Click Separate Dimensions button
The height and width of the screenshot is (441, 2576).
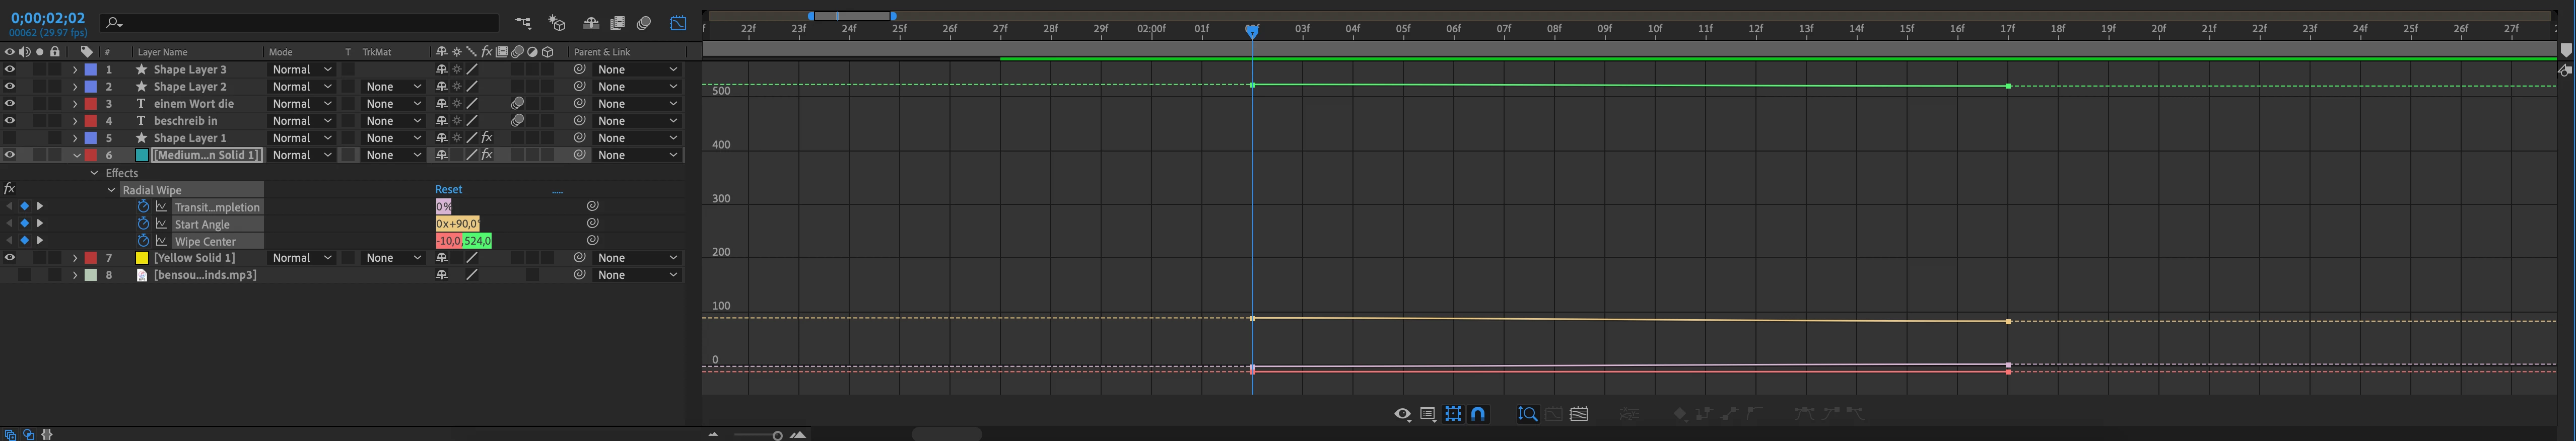coord(1629,414)
